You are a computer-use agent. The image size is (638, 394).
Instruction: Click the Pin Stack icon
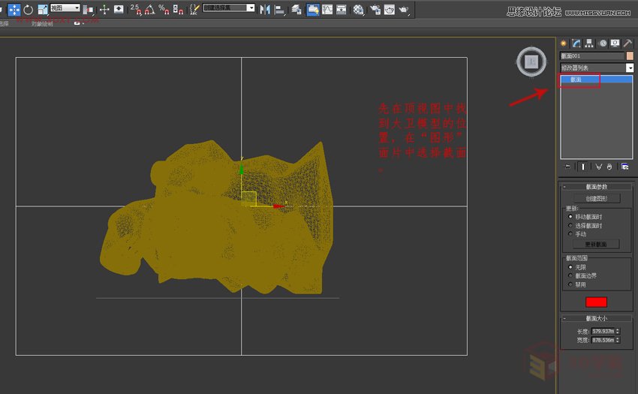point(568,167)
